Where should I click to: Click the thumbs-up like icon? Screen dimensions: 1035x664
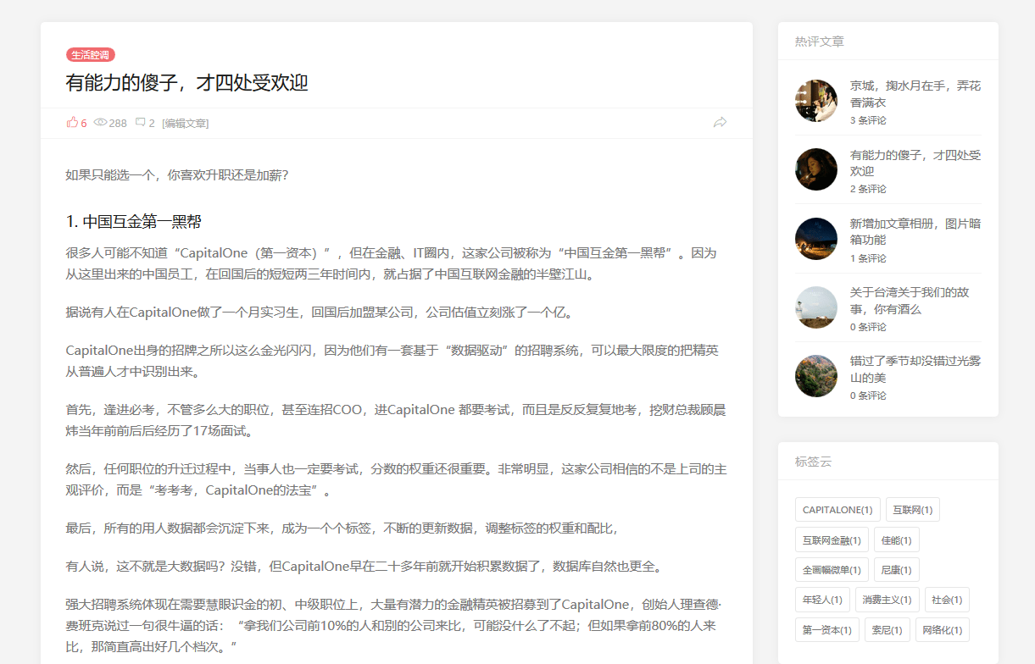(72, 122)
